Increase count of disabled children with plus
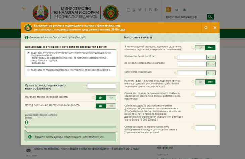This screenshot has width=245, height=159. tap(208, 64)
